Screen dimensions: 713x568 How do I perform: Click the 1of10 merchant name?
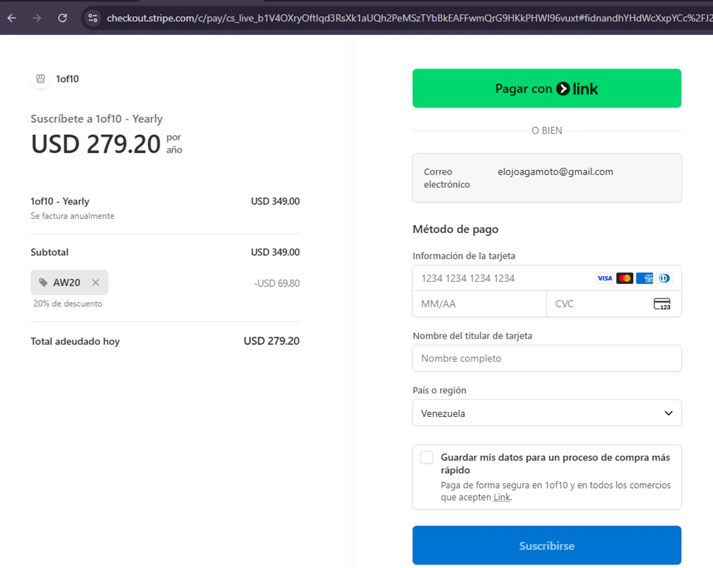point(67,79)
